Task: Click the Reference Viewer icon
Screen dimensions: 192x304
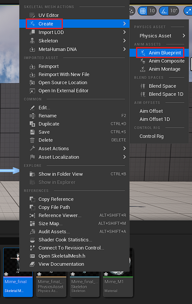Action: pyautogui.click(x=32, y=216)
